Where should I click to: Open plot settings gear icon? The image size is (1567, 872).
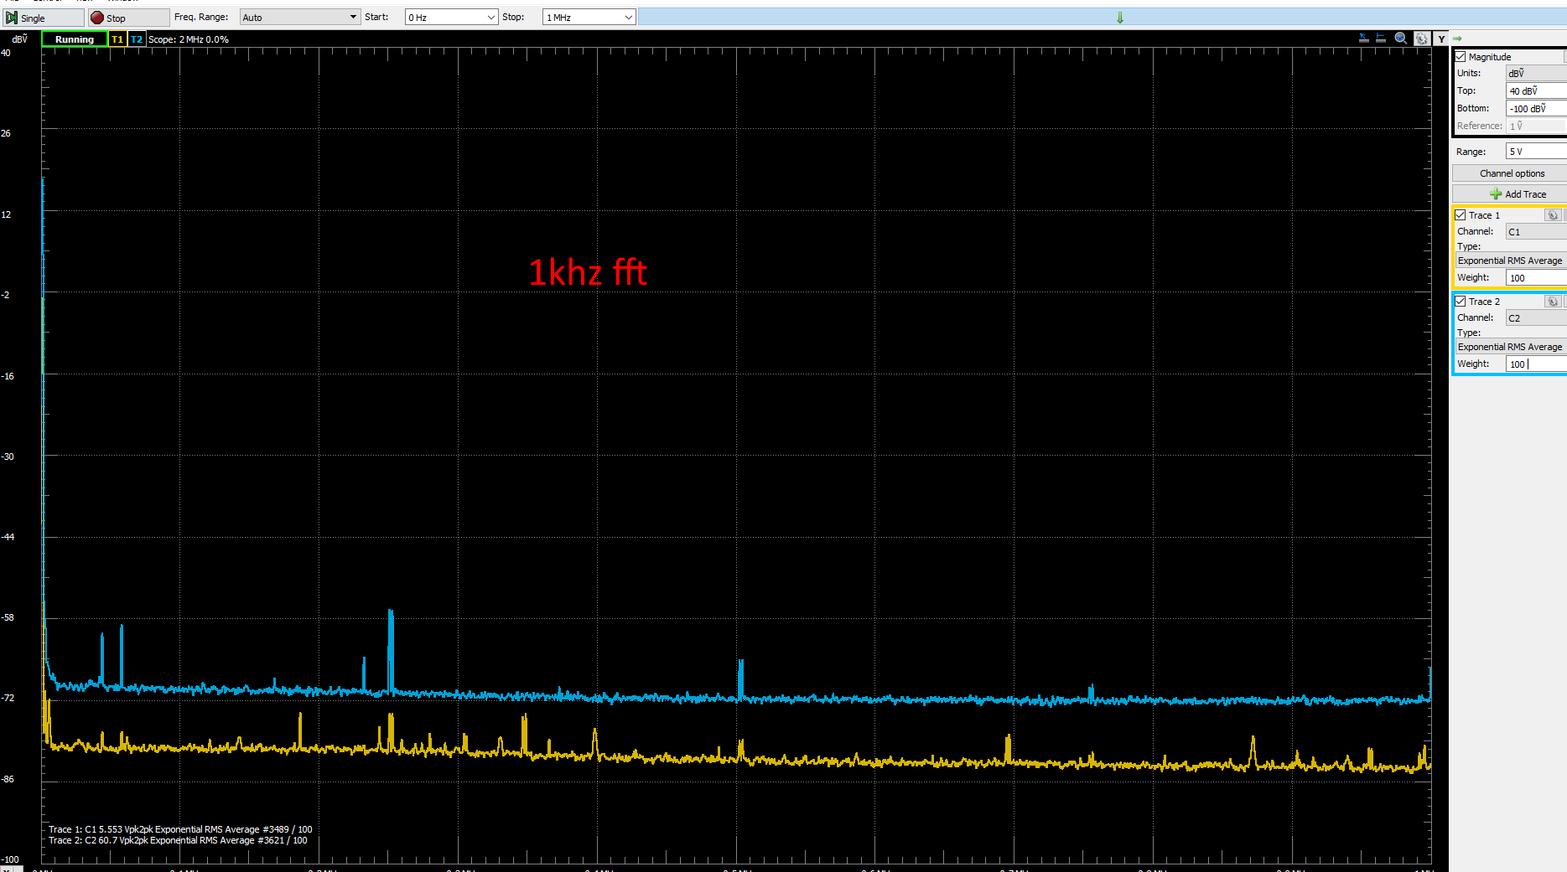click(1422, 39)
